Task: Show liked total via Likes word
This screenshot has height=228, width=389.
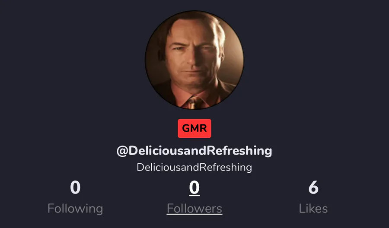Action: (313, 209)
